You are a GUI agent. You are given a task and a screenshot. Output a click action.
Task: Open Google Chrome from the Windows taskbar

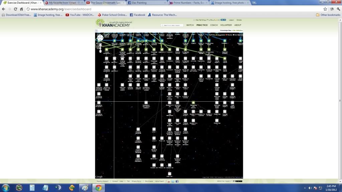click(x=99, y=188)
